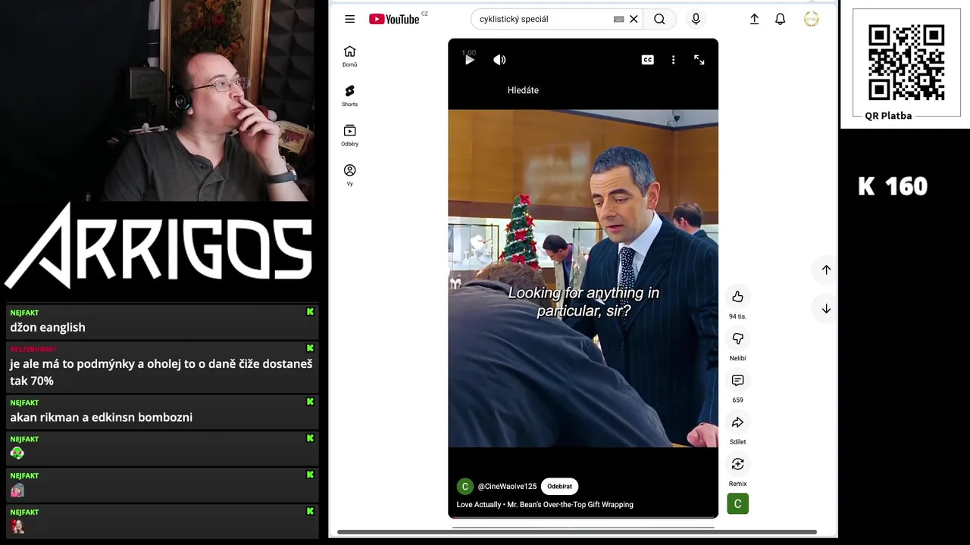Expand the Short to fullscreen
970x545 pixels.
pos(699,60)
